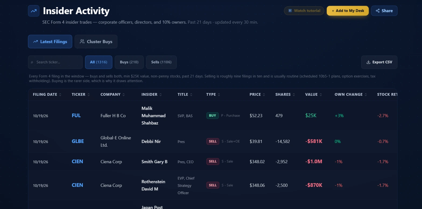Show All (1316) filings filter
This screenshot has width=422, height=209.
99,62
